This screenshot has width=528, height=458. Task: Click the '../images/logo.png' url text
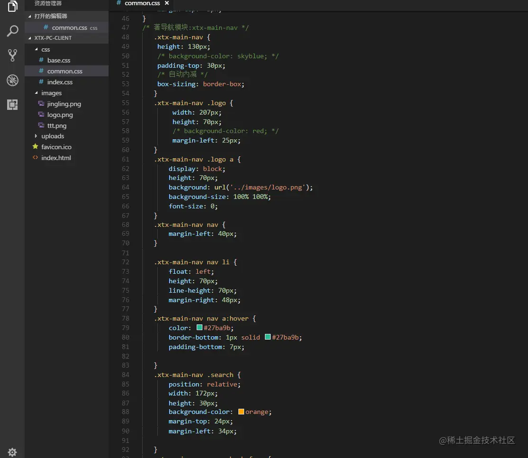tap(268, 188)
